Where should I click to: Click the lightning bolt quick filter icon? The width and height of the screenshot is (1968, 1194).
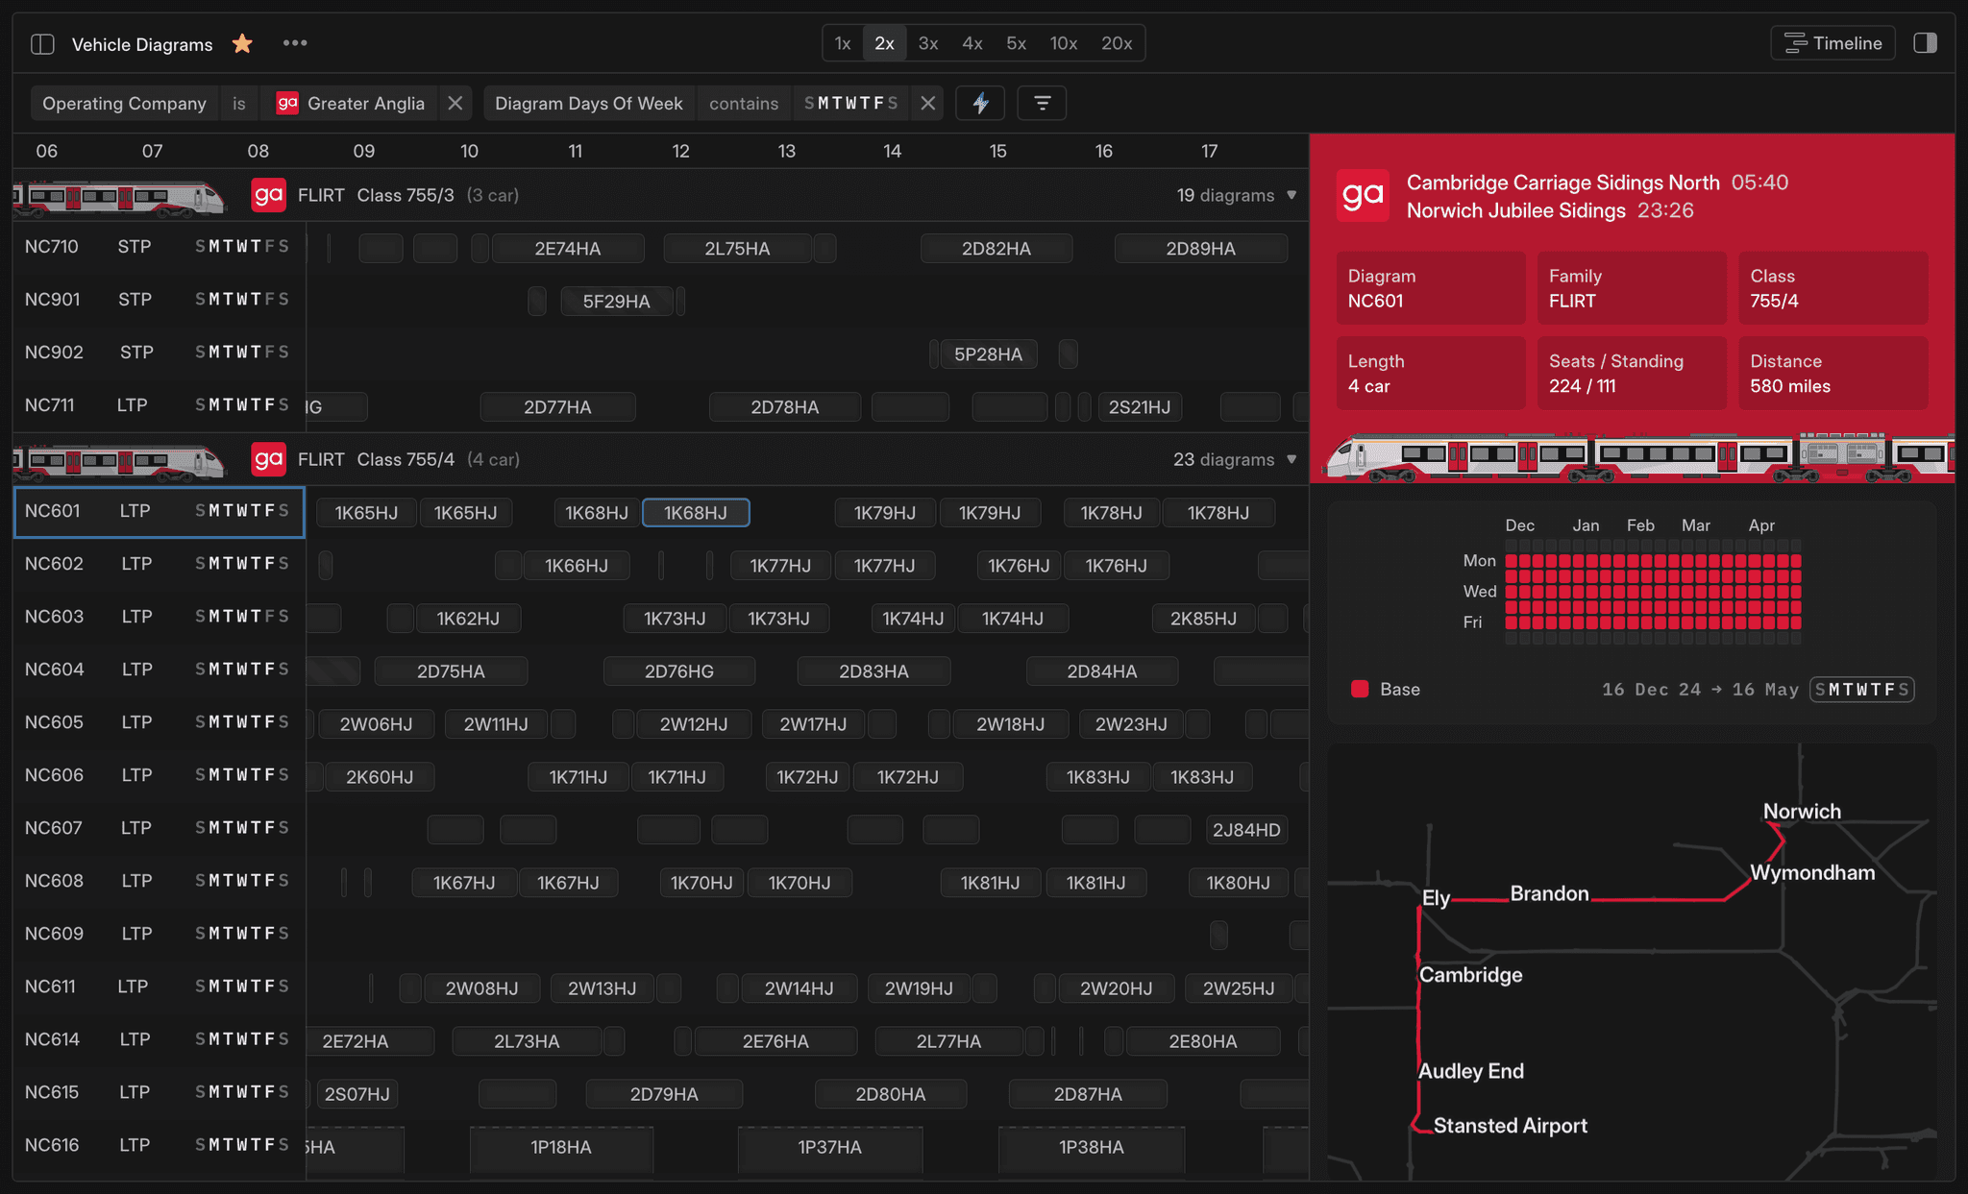coord(980,103)
